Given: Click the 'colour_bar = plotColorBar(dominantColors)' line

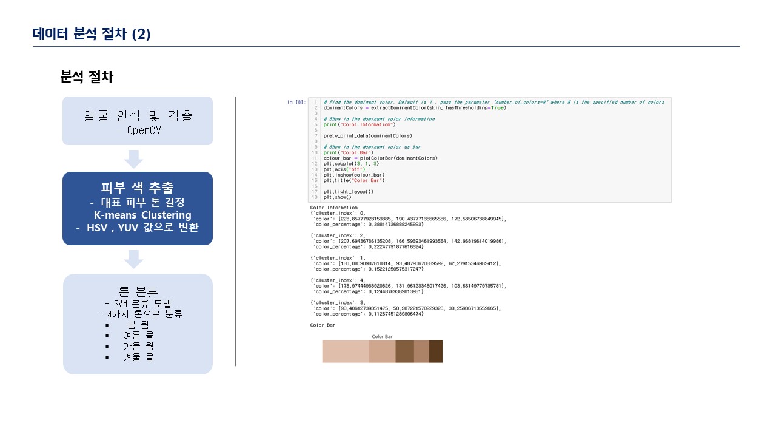Looking at the screenshot, I should tap(380, 158).
